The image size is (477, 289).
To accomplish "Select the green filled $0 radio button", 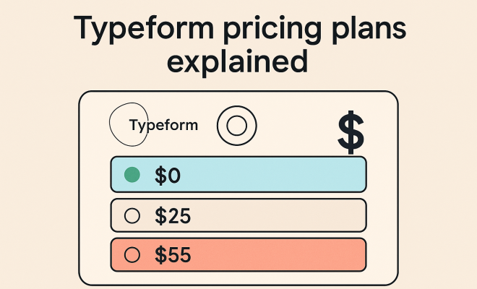I will click(x=132, y=175).
